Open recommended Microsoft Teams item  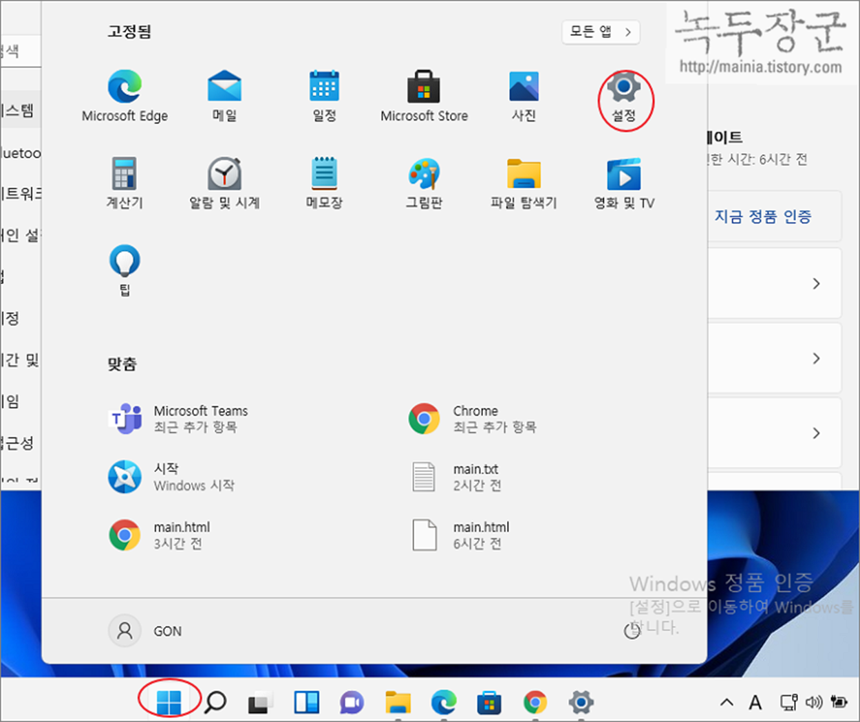pyautogui.click(x=179, y=419)
